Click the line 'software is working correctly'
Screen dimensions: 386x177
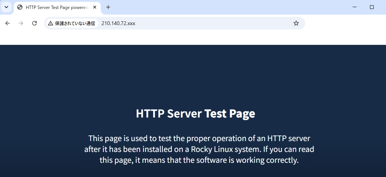tap(199, 160)
